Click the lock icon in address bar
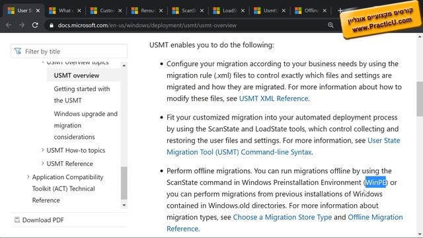 (x=52, y=25)
